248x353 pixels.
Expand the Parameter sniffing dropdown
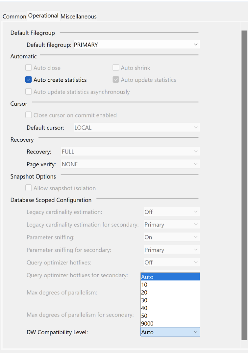(x=172, y=237)
